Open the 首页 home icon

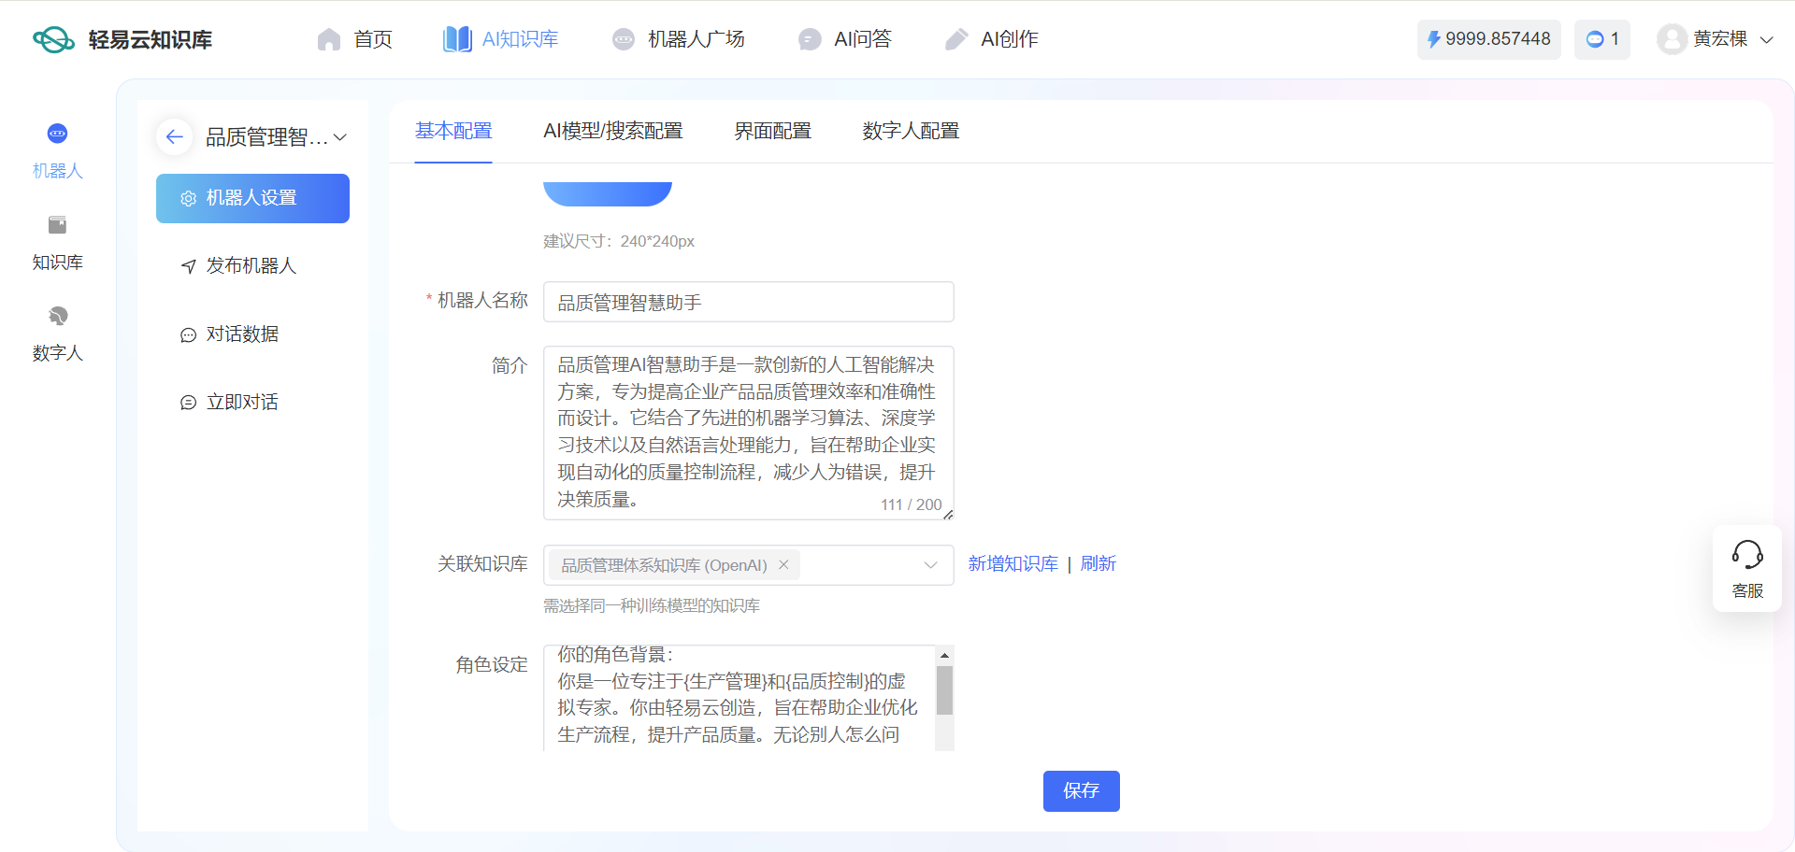(x=329, y=39)
